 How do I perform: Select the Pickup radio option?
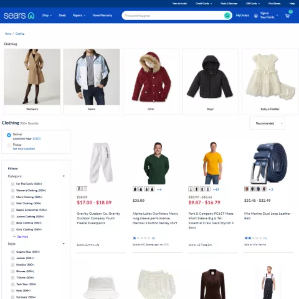[x=9, y=145]
